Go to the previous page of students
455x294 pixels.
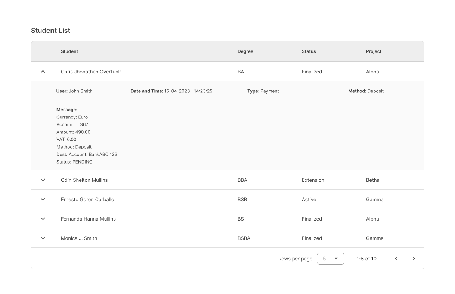point(396,259)
